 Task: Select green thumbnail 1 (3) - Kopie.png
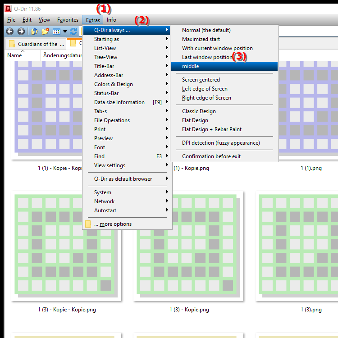click(188, 246)
